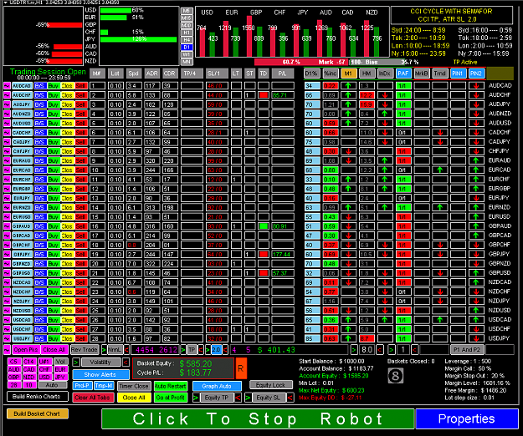Toggle the M1 column button

348,74
